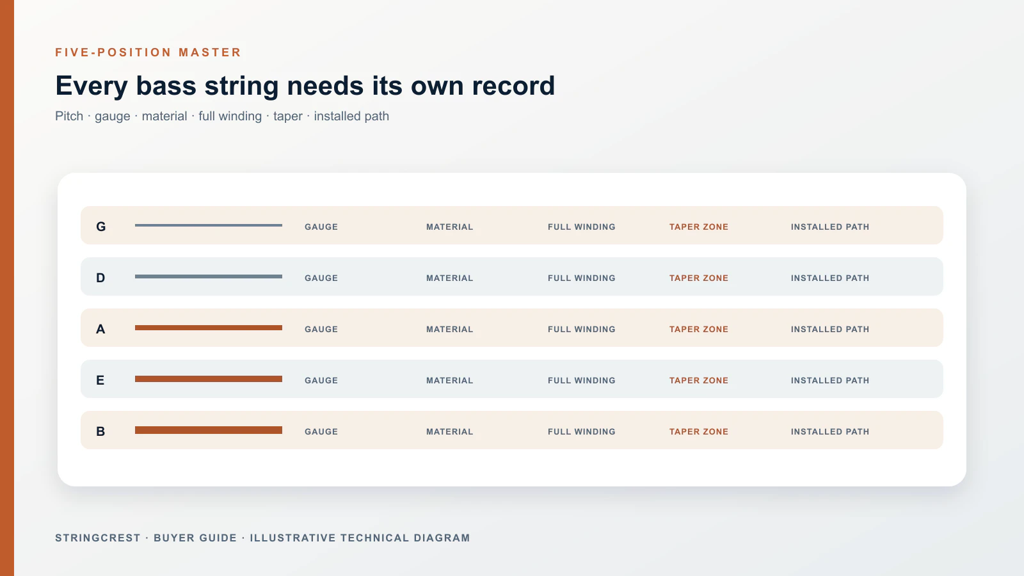Click INSTALLED PATH in the B row
Screen dimensions: 1024x576
[x=830, y=432]
